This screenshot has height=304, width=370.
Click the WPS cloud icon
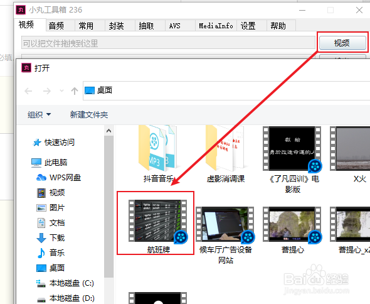click(41, 178)
